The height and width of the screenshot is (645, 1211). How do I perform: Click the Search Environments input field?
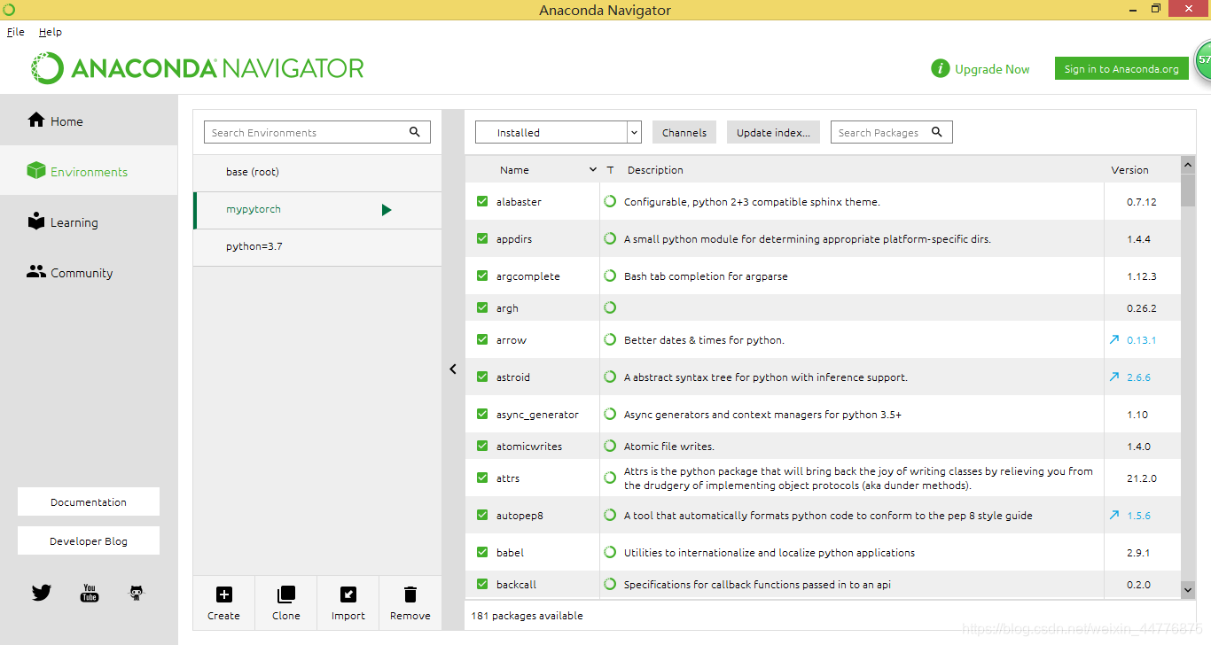click(317, 132)
